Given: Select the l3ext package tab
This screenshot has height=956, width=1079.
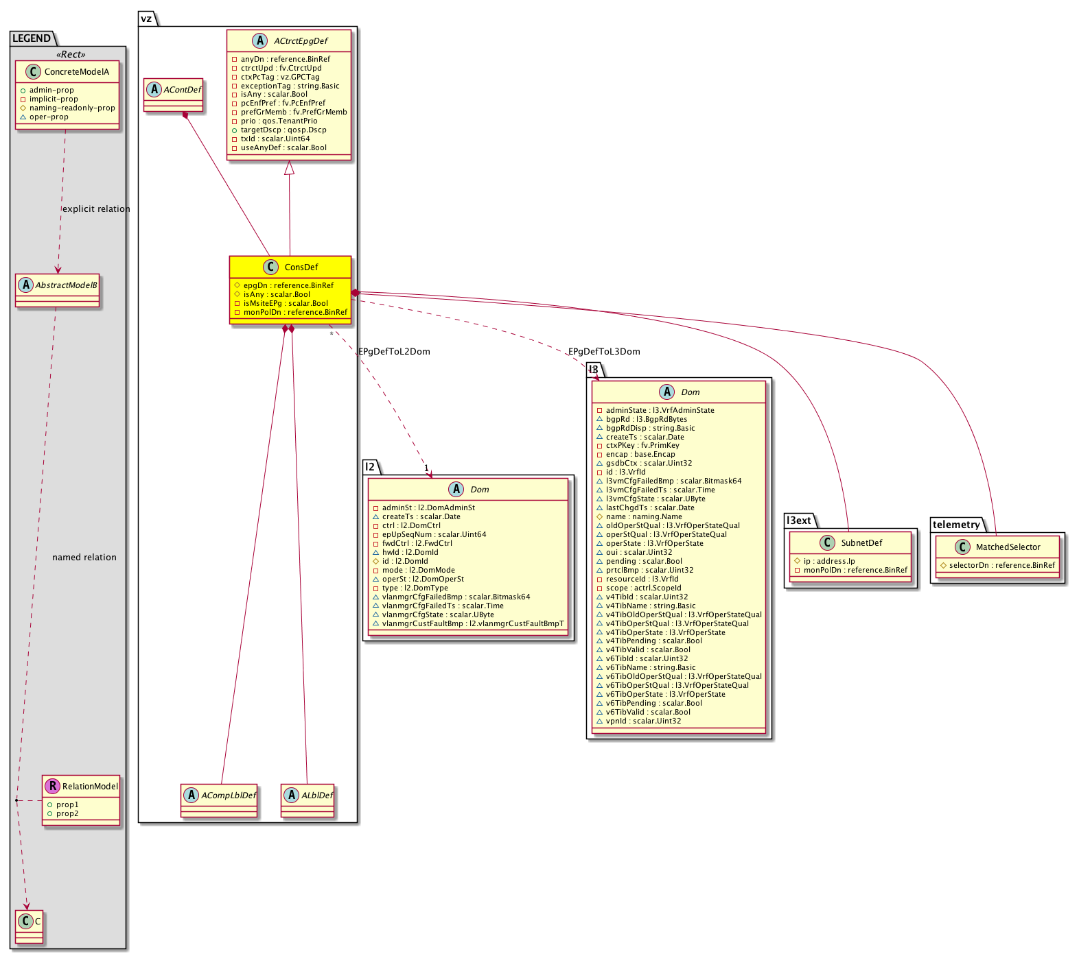Looking at the screenshot, I should (x=799, y=521).
